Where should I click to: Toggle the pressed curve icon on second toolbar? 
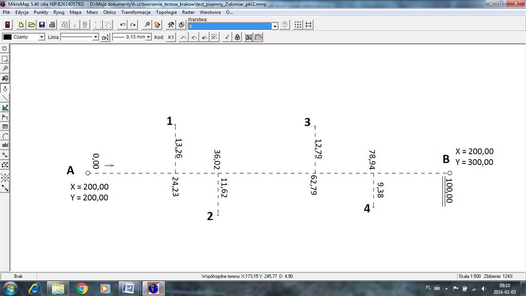point(258,37)
